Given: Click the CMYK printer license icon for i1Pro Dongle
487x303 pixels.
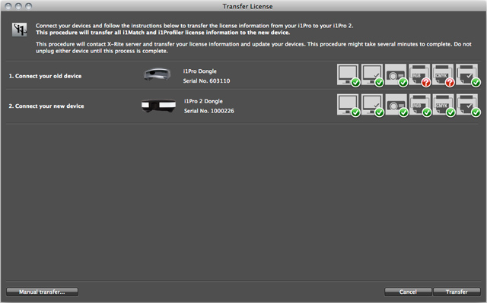Looking at the screenshot, I should 443,75.
